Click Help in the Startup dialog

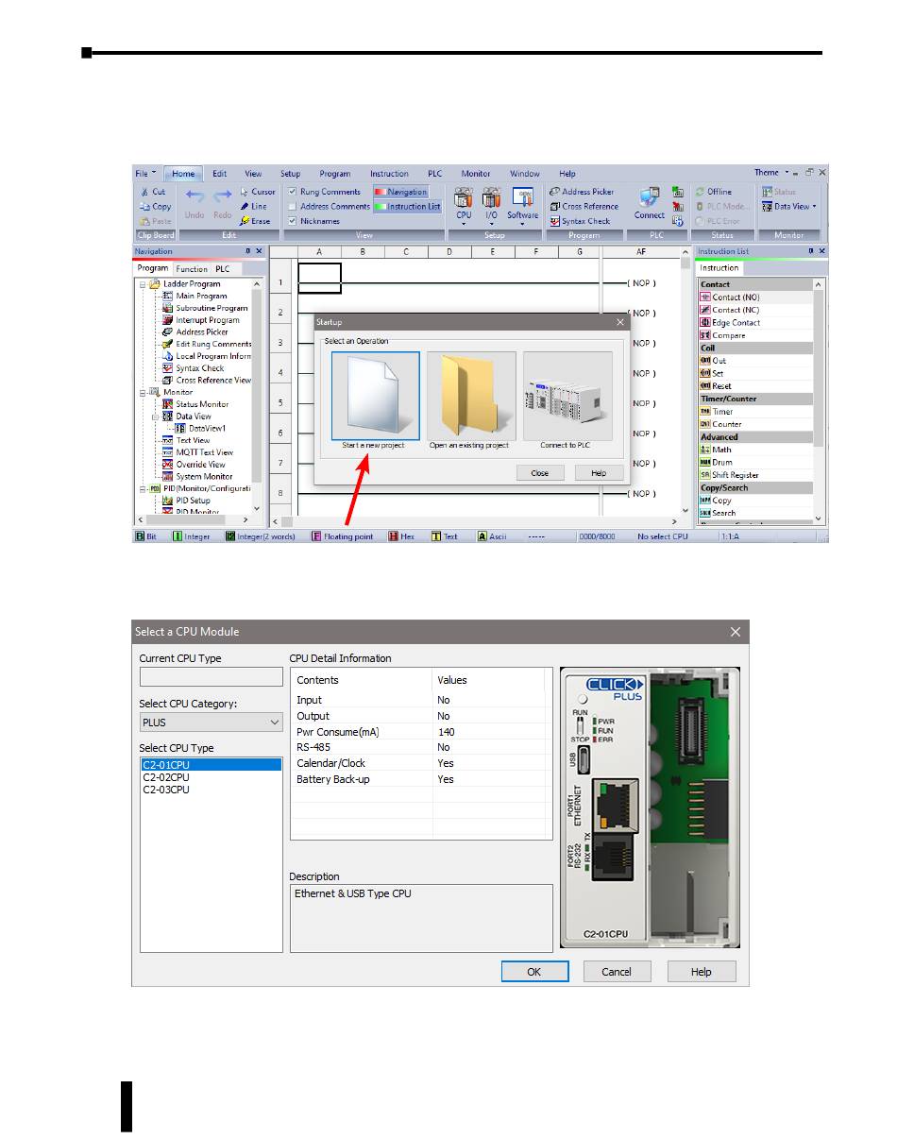[599, 473]
